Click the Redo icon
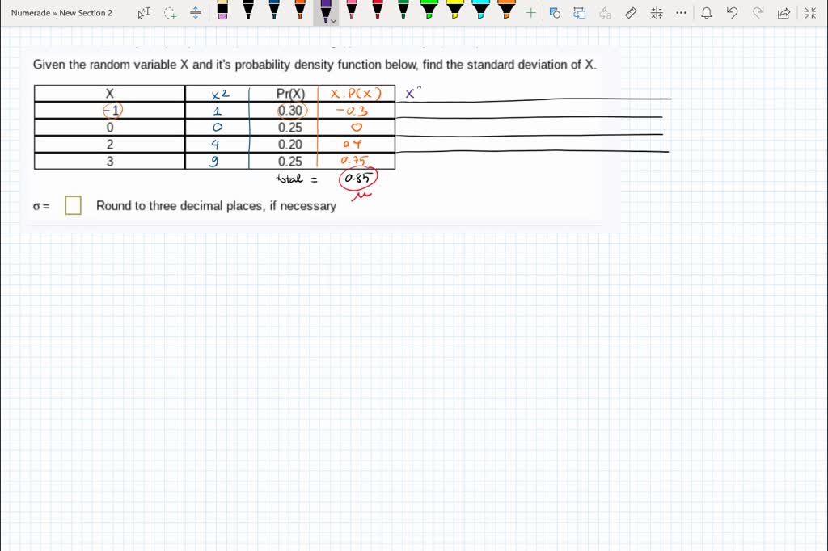 756,12
